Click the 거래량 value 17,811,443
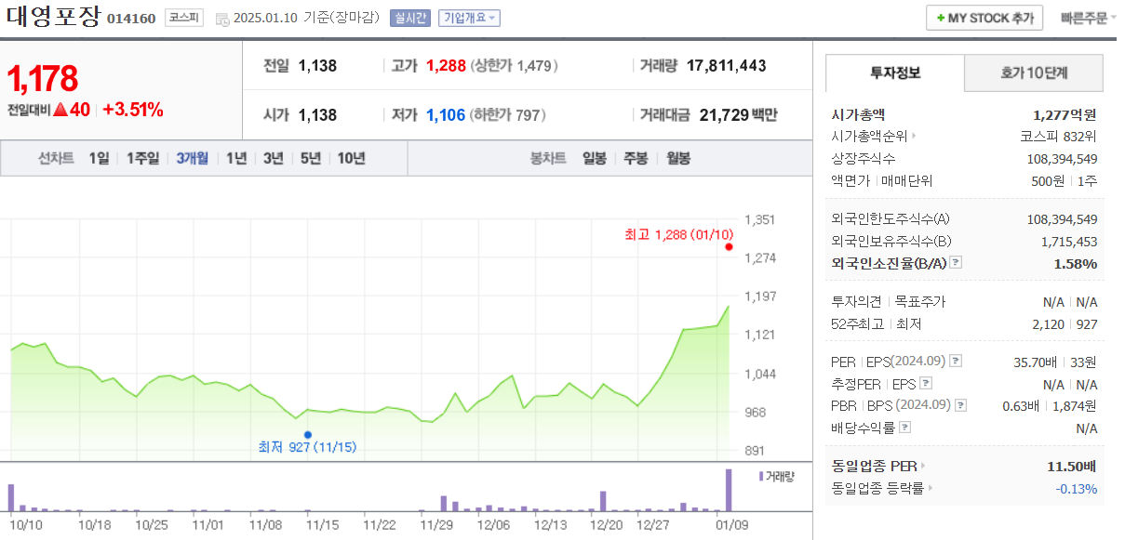 [727, 66]
